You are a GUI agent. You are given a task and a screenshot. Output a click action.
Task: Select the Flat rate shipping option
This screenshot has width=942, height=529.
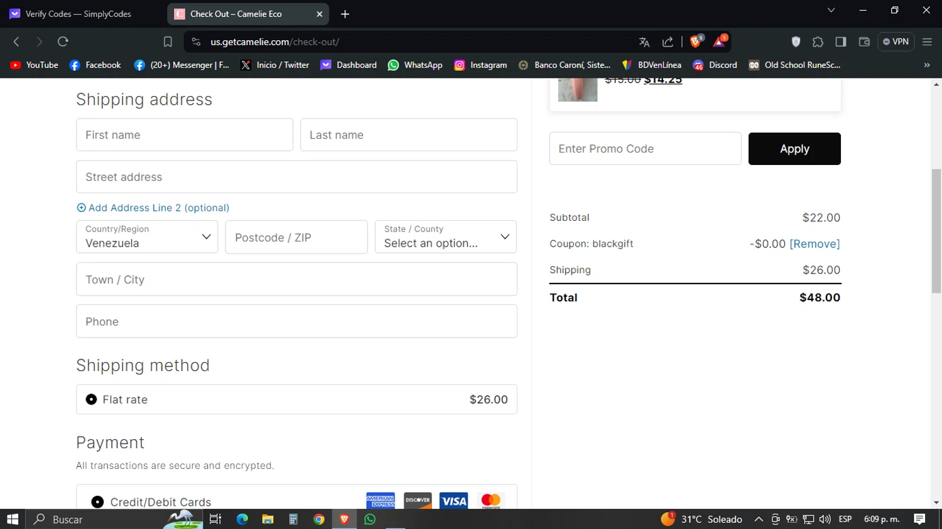tap(91, 400)
